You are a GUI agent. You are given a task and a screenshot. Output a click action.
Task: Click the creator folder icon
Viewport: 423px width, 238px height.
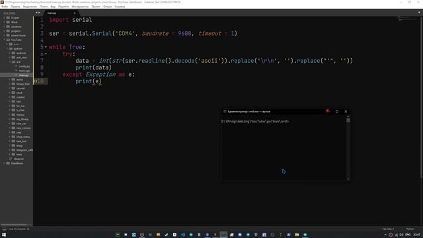13,97
